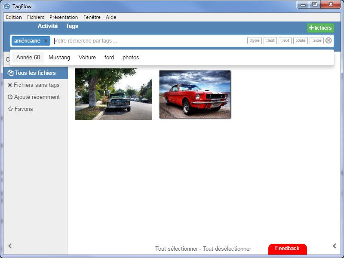Select the old car on street thumbnail
344x258 pixels.
tap(114, 94)
